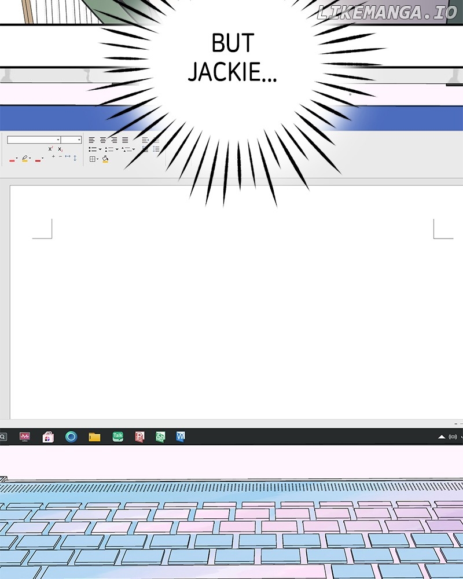Apply subscript formatting
The height and width of the screenshot is (579, 463).
click(x=60, y=149)
